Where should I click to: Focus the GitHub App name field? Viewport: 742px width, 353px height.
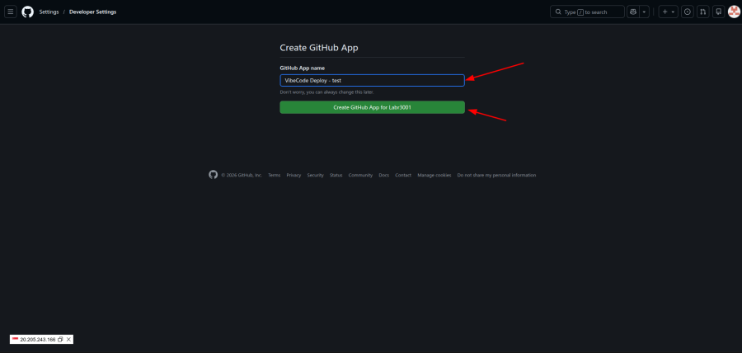(x=372, y=81)
